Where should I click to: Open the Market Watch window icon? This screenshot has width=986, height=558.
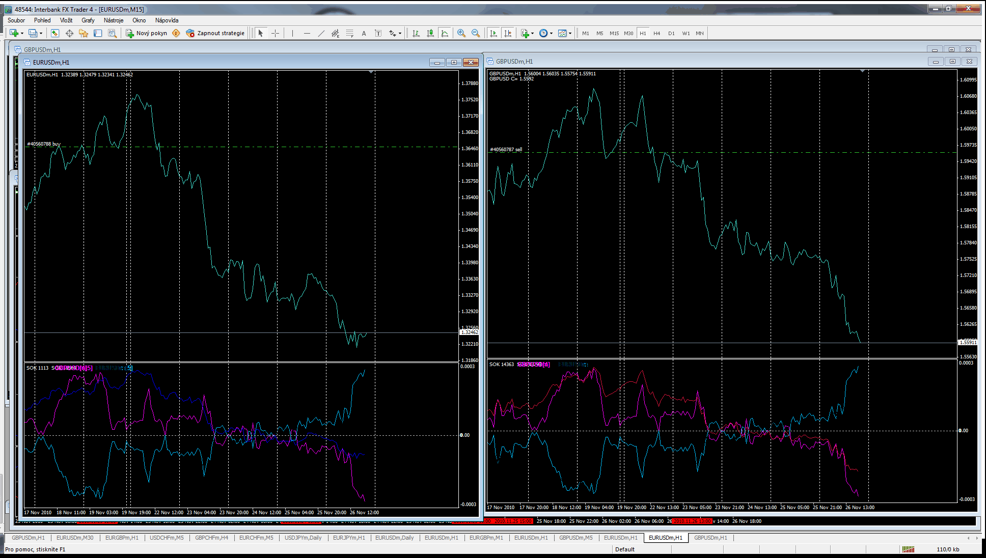[x=55, y=33]
